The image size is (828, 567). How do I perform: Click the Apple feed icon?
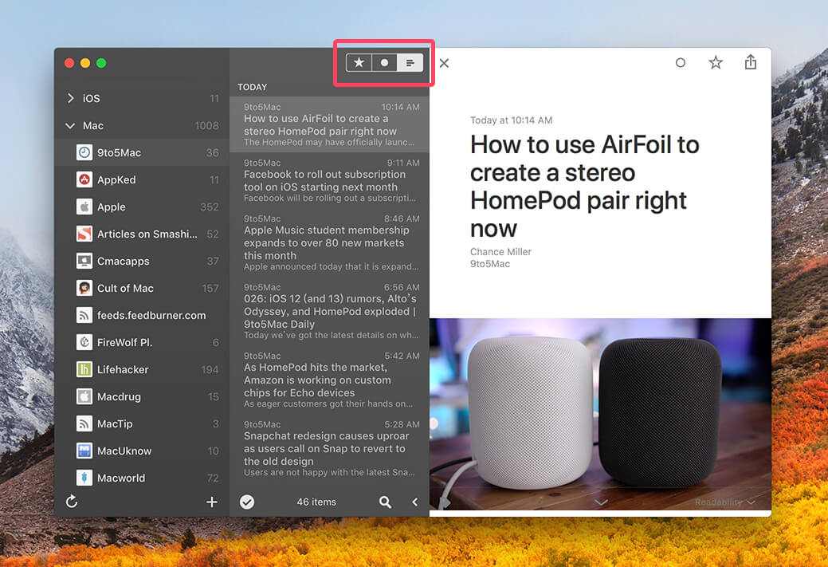[x=84, y=207]
